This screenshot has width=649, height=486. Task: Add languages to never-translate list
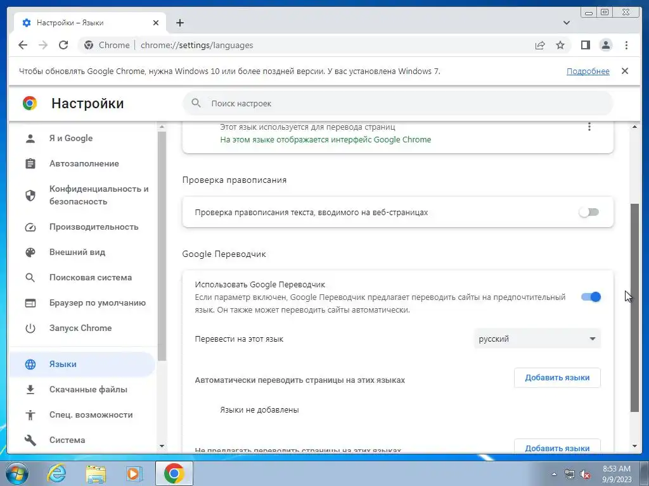(x=557, y=447)
